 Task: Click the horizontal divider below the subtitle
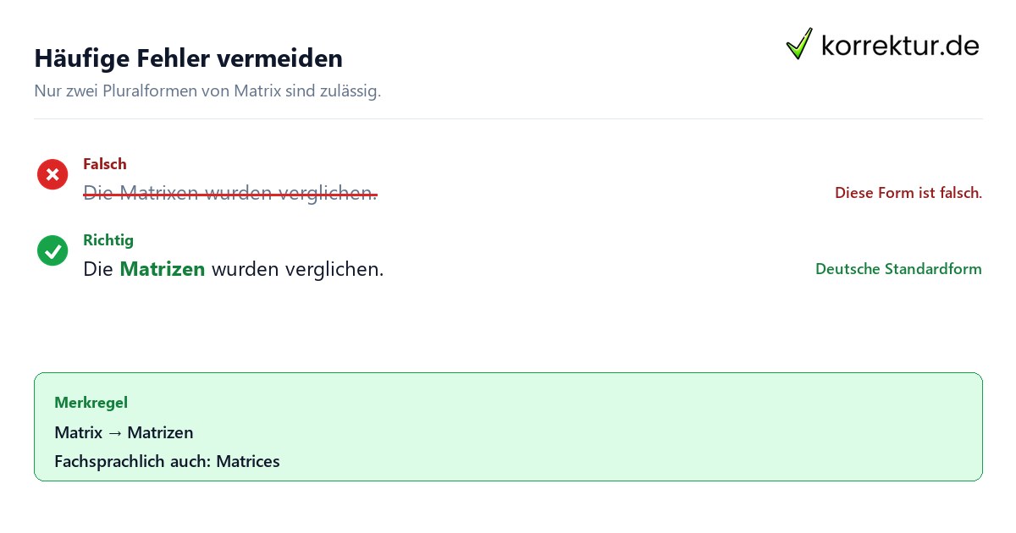(508, 118)
